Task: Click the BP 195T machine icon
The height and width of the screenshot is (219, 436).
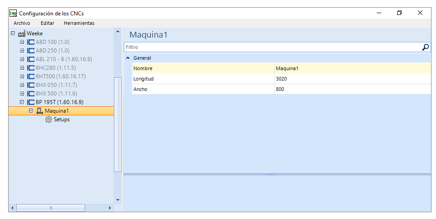Action: point(31,102)
